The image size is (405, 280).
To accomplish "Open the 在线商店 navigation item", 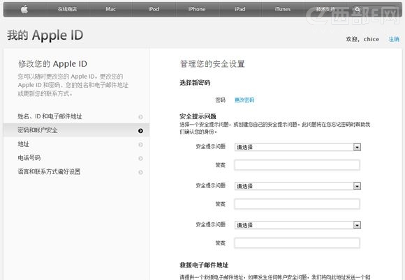I will (x=67, y=9).
